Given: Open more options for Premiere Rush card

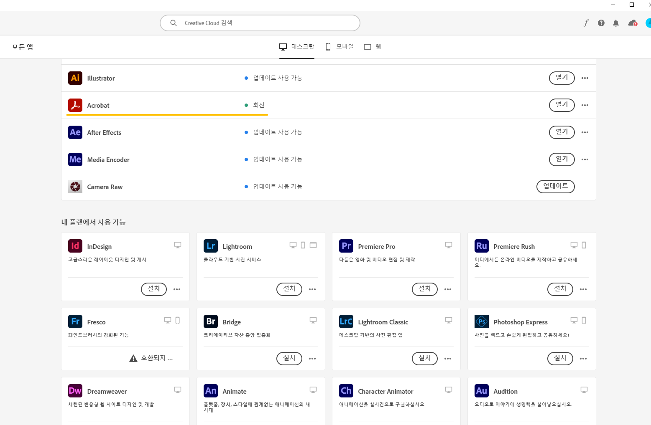Looking at the screenshot, I should 583,289.
